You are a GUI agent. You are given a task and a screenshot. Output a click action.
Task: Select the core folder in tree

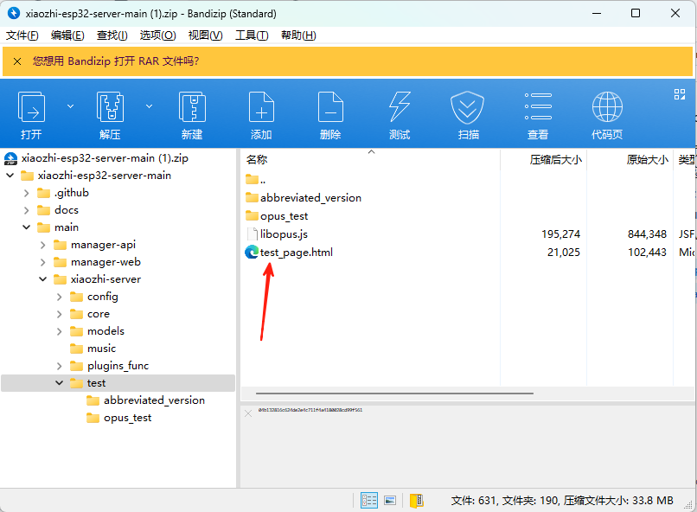[x=99, y=314]
